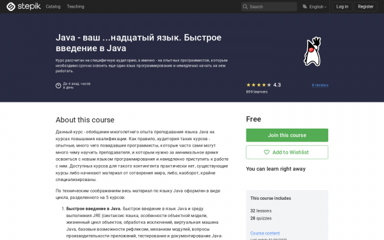Click the Log in button
Image resolution: width=384 pixels, height=240 pixels.
[x=342, y=6]
